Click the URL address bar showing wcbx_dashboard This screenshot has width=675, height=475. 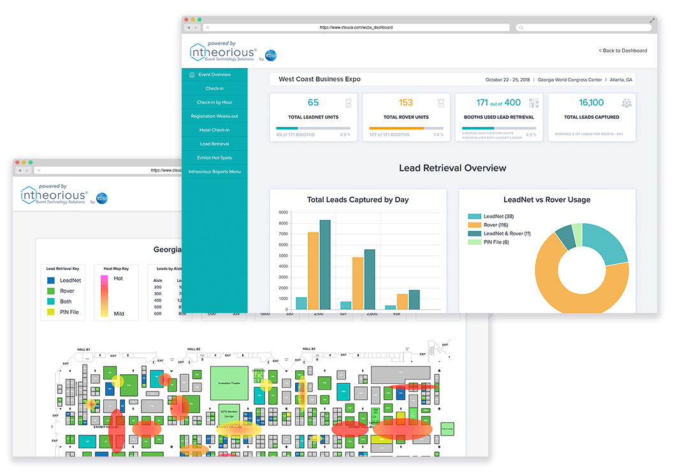pyautogui.click(x=357, y=27)
